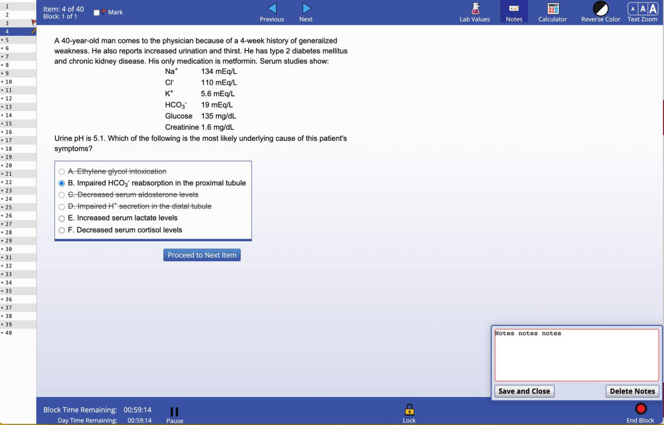The image size is (664, 425).
Task: Check the Mark checkbox to flag question
Action: pyautogui.click(x=97, y=13)
